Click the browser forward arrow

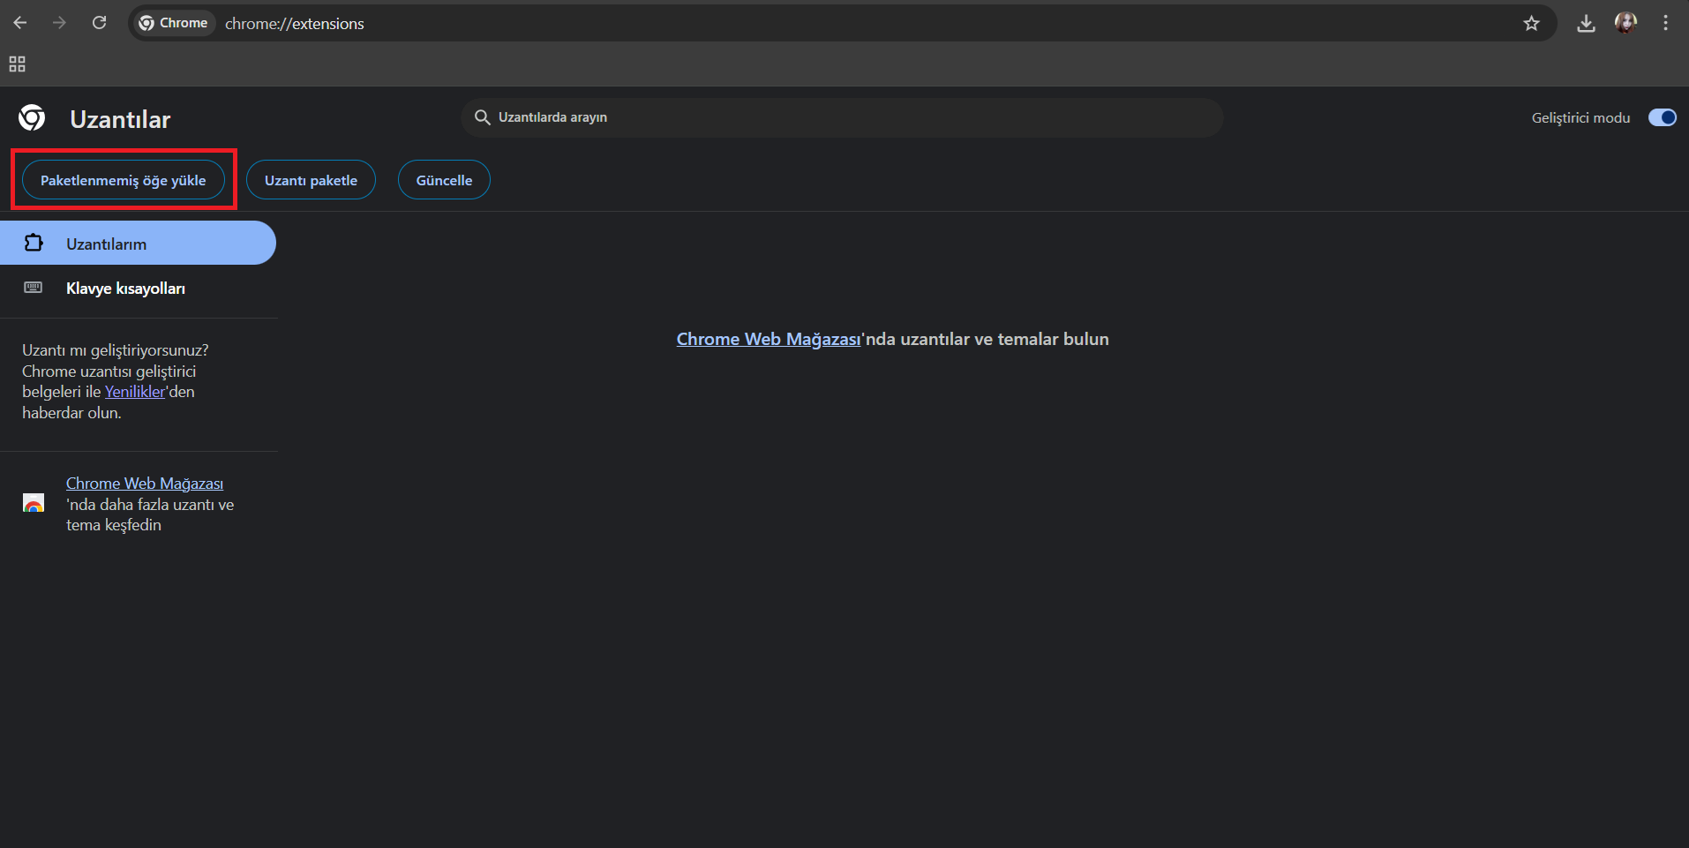59,23
